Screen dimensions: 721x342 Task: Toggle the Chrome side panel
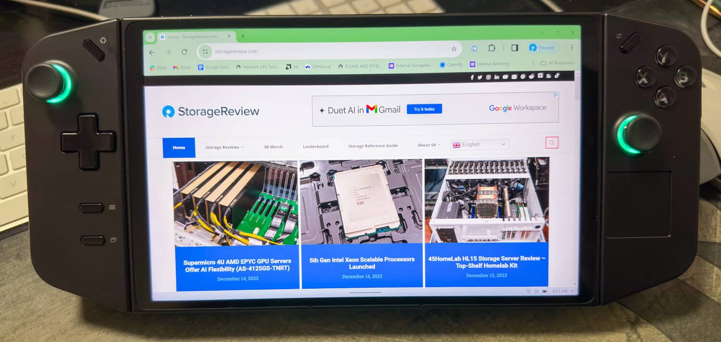514,48
